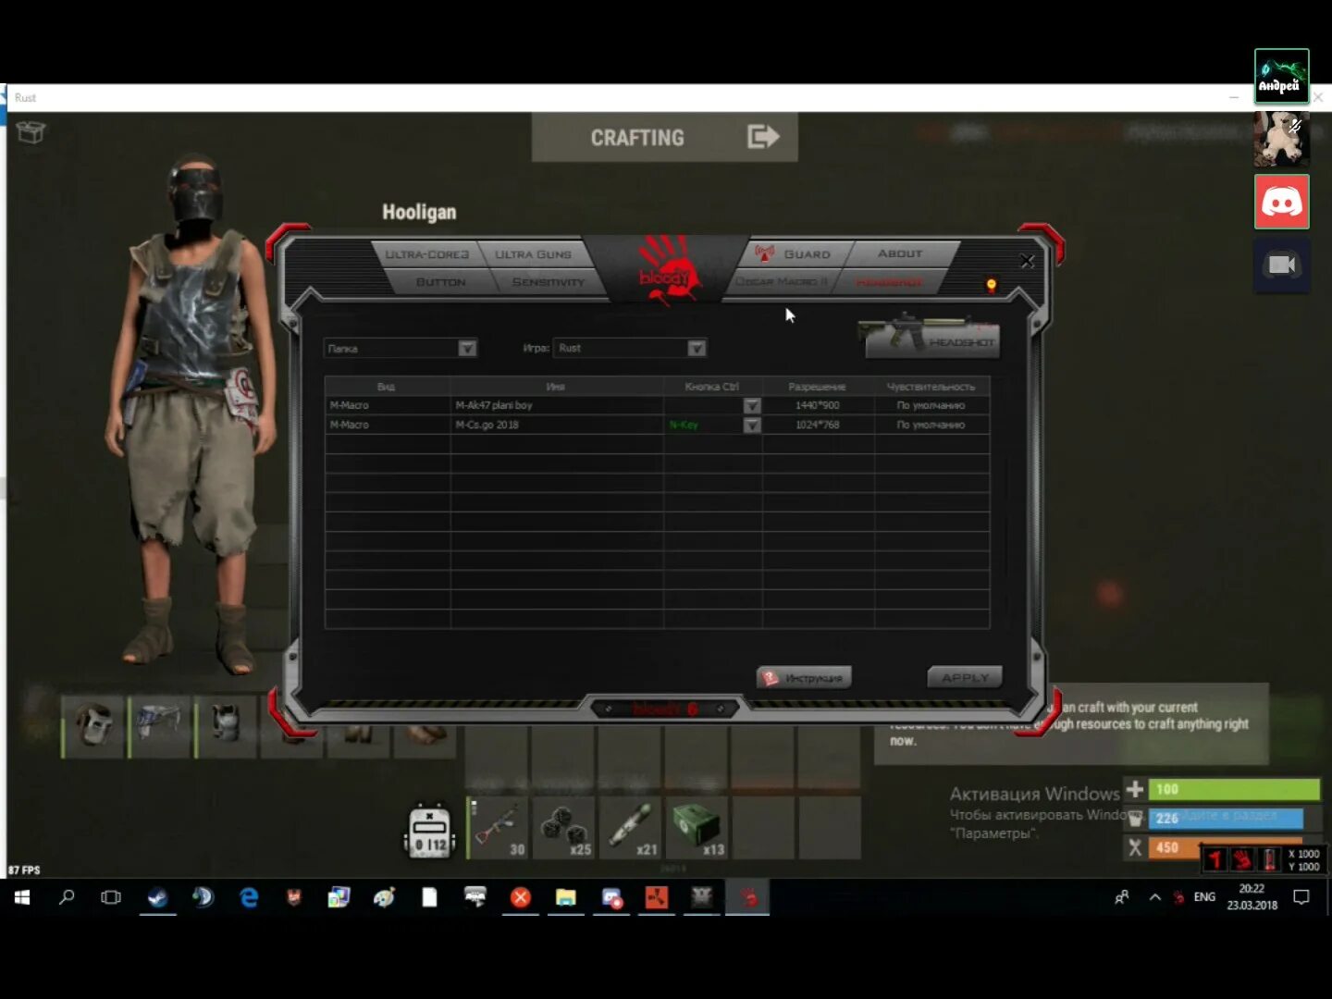Switch to the Ultra Guns tab
Viewport: 1332px width, 999px height.
pyautogui.click(x=533, y=254)
